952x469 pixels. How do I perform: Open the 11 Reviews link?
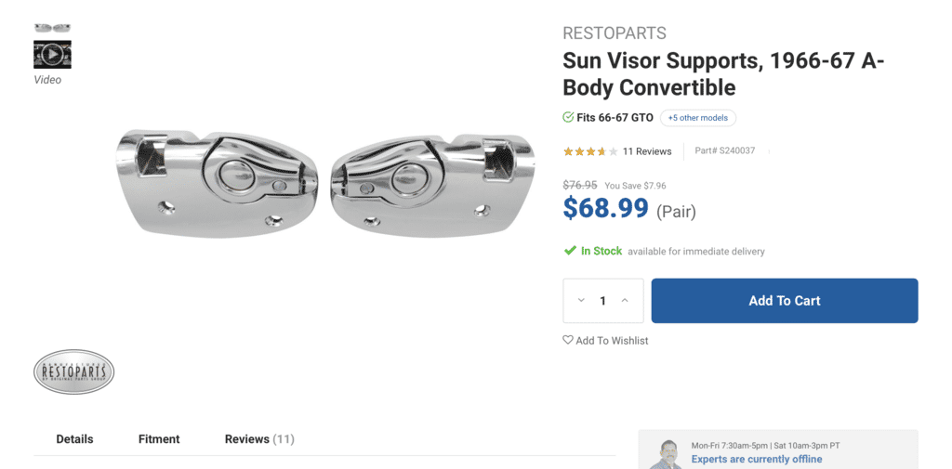coord(647,151)
